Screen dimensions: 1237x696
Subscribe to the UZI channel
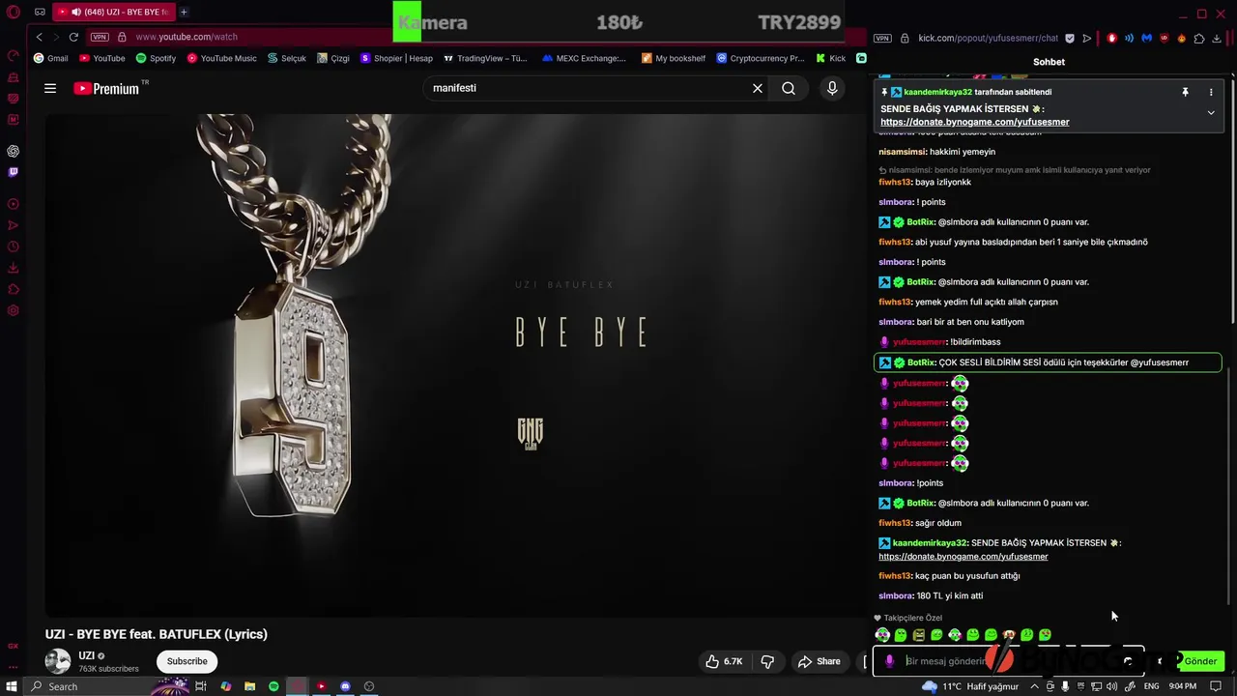(187, 661)
